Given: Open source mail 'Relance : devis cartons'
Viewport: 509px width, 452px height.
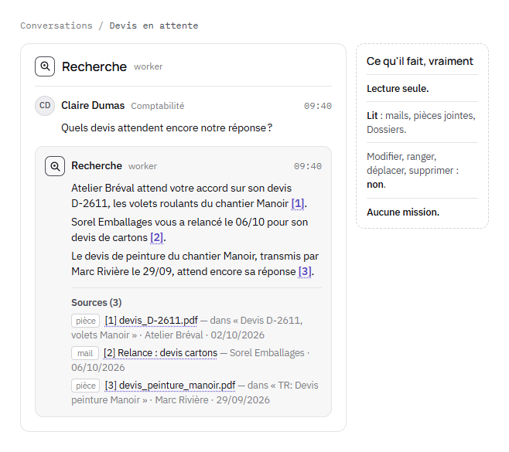Looking at the screenshot, I should pos(160,353).
